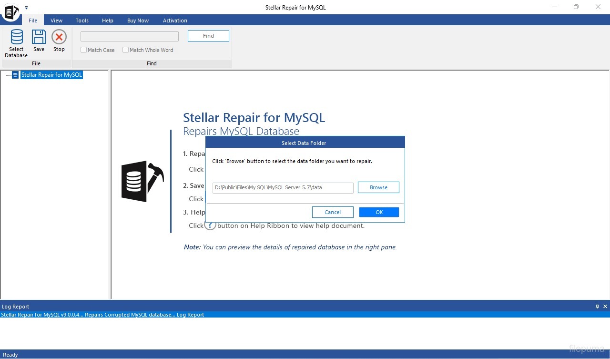Open the quick access toolbar dropdown arrow
The image size is (610, 359).
click(x=26, y=8)
